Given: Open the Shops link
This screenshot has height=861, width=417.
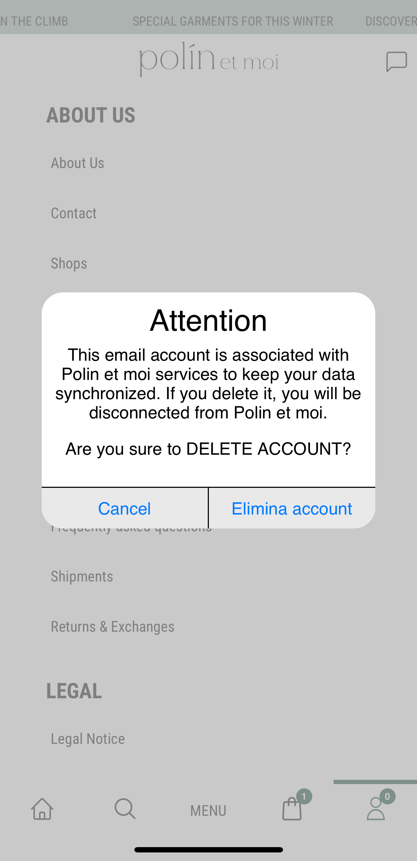Looking at the screenshot, I should (69, 263).
